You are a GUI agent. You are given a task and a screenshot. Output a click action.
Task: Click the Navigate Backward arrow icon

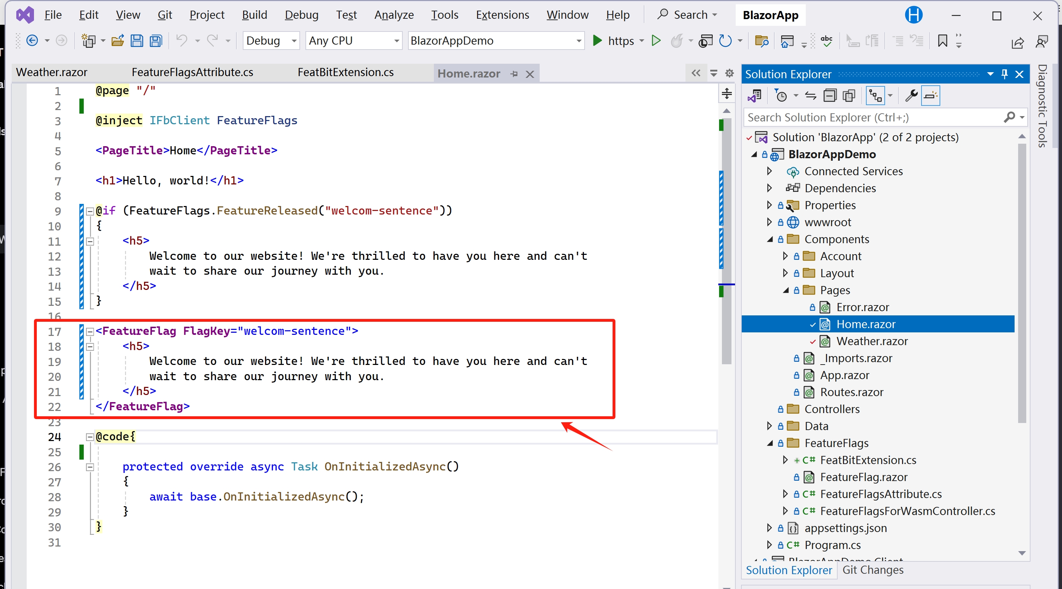coord(32,40)
